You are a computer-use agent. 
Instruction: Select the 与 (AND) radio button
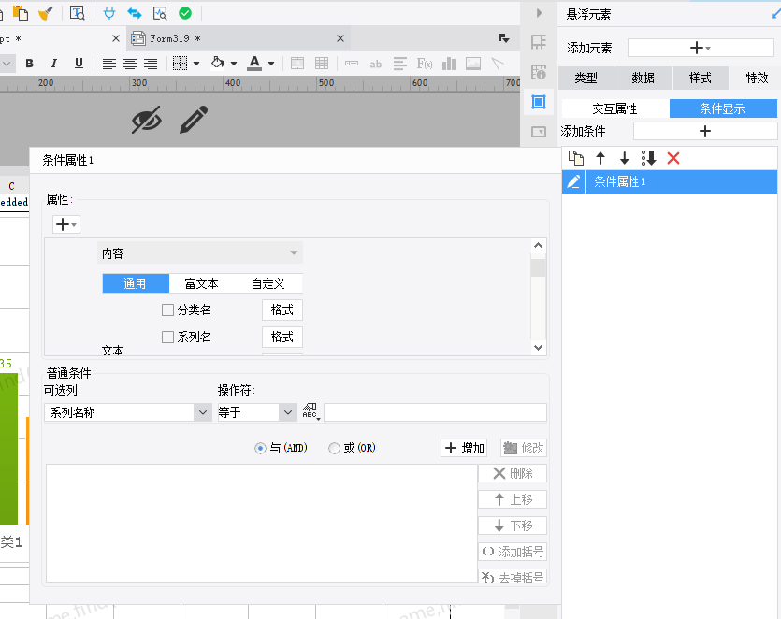[x=260, y=448]
